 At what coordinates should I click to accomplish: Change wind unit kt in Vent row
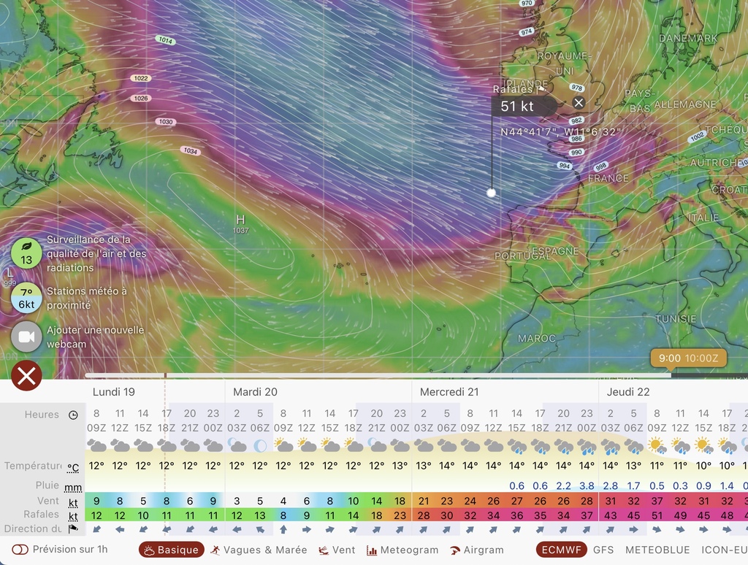tap(73, 503)
